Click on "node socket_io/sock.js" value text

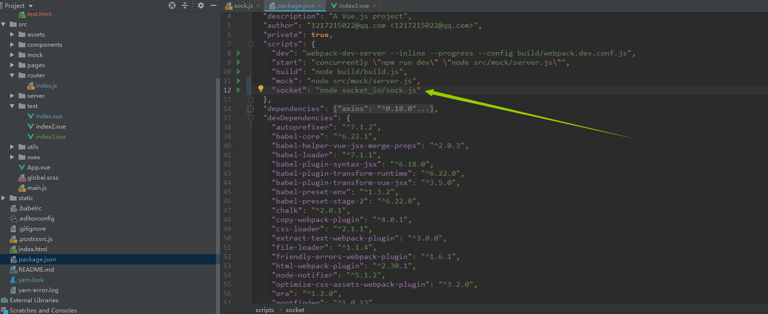pos(368,90)
